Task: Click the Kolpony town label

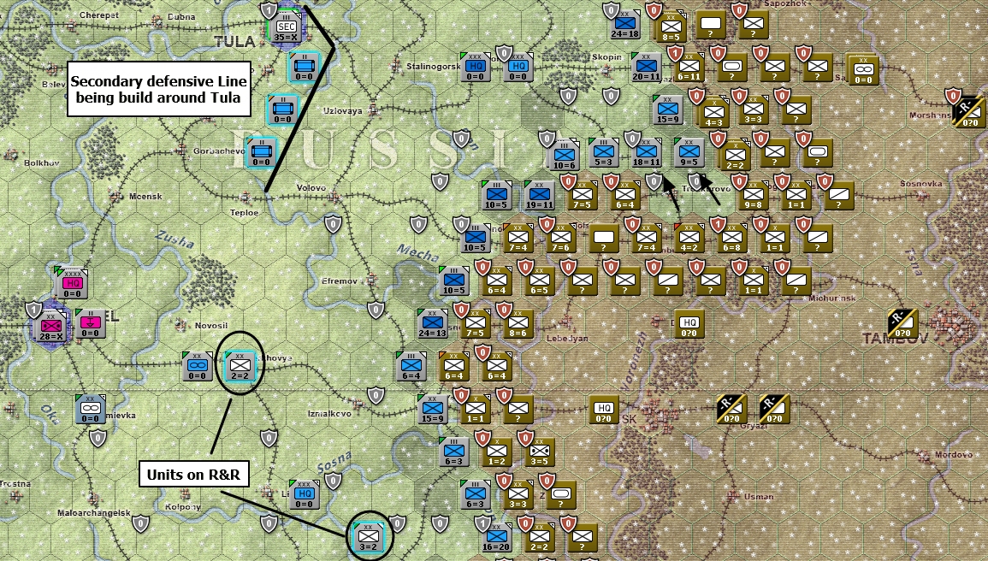Action: (183, 507)
